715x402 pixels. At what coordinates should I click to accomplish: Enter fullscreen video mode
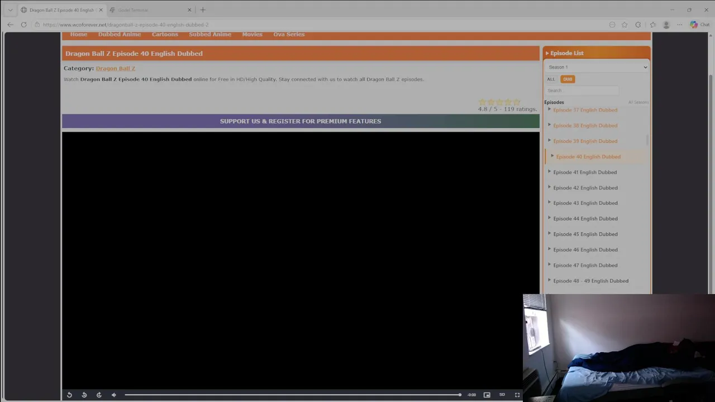point(517,395)
